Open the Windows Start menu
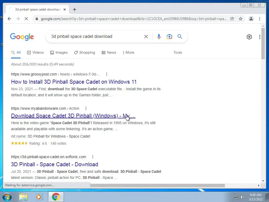 click(x=7, y=197)
